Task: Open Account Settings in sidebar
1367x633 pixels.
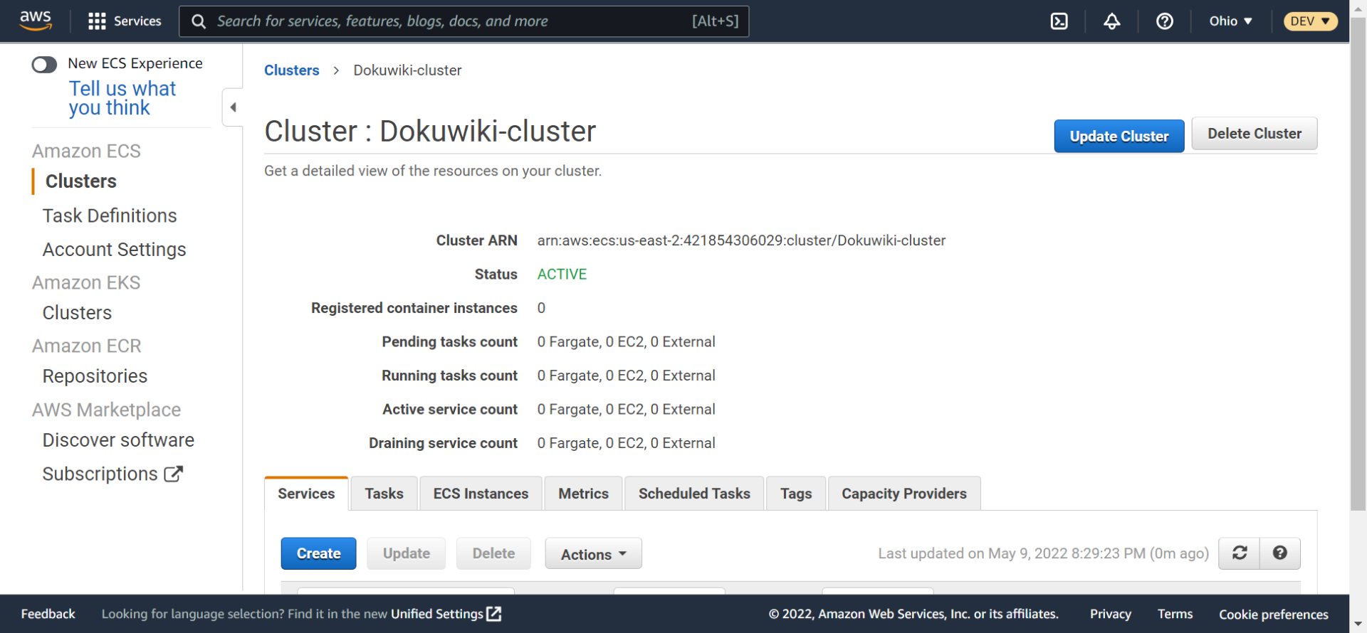Action: (114, 250)
